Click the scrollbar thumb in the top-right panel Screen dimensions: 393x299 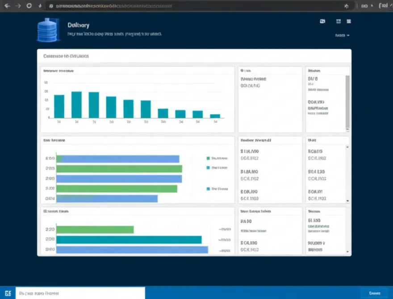347,101
